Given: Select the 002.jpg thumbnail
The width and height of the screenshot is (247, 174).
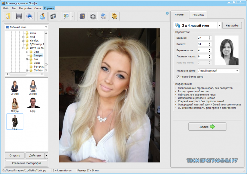Looking at the screenshot, I should [33, 87].
